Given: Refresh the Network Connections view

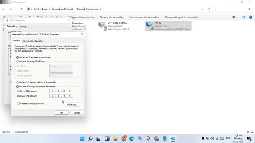Looking at the screenshot, I should coord(209,9).
